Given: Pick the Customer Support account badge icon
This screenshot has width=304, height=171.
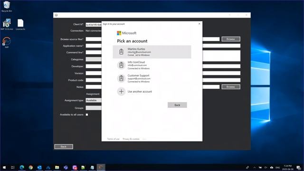Looking at the screenshot, I should 122,78.
